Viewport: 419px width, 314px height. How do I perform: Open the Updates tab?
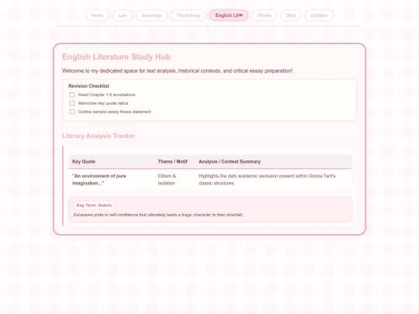pyautogui.click(x=319, y=16)
